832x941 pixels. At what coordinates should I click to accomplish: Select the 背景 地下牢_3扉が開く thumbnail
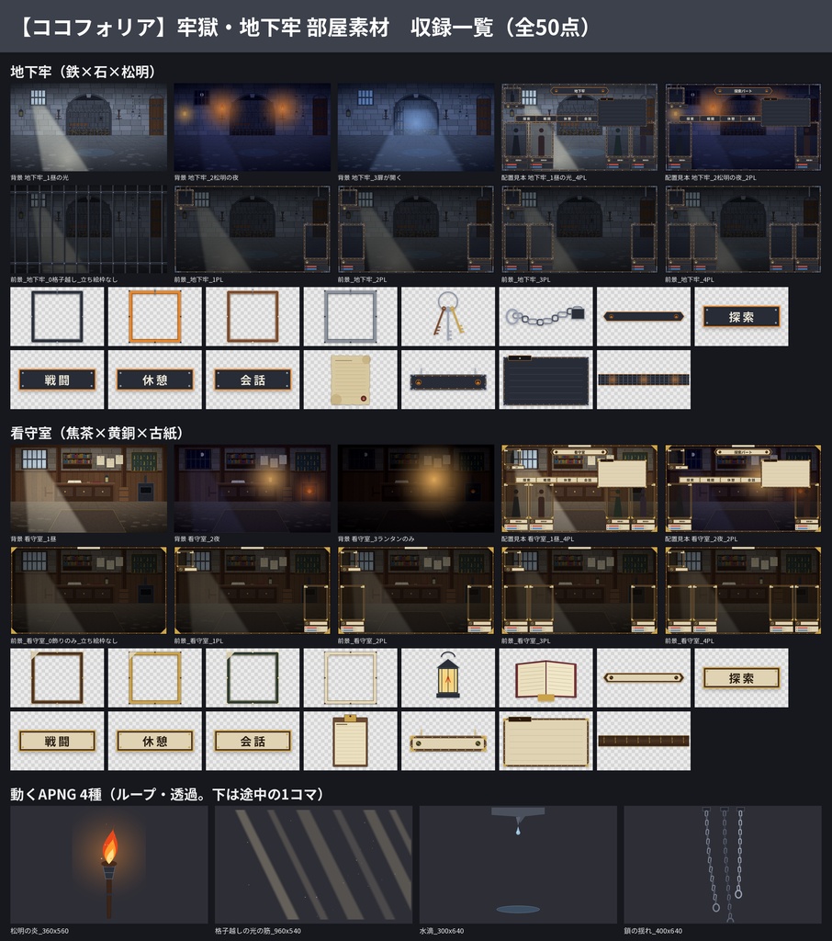416,127
